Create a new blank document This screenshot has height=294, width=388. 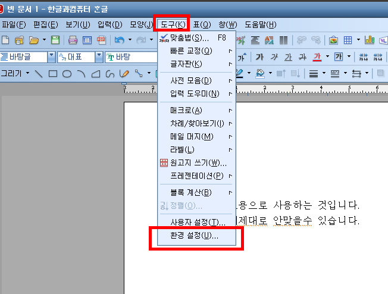5,40
